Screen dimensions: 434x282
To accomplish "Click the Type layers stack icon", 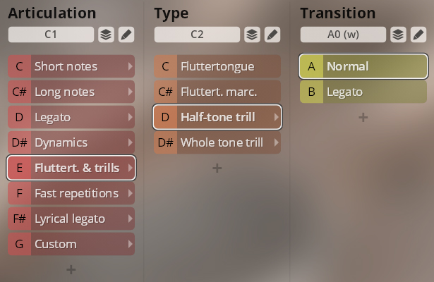I will [x=251, y=35].
